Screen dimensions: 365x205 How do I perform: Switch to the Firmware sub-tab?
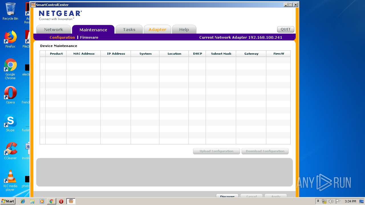tap(89, 37)
